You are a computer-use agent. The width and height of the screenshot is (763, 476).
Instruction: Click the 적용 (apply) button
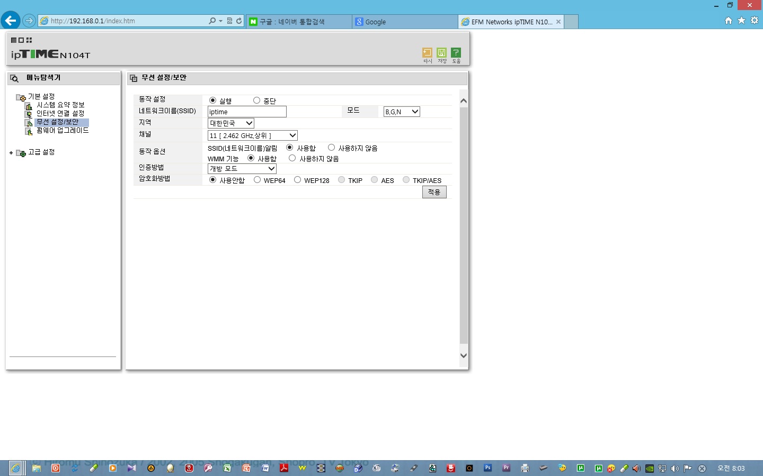point(434,192)
